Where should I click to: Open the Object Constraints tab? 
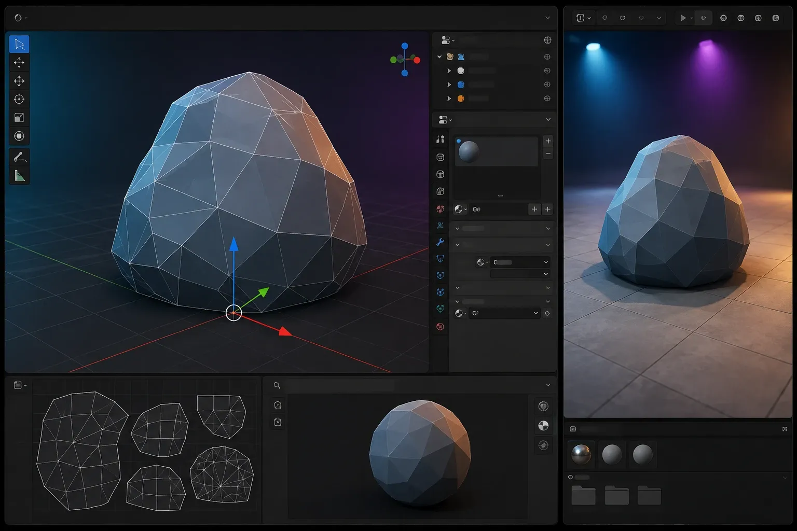tap(440, 292)
